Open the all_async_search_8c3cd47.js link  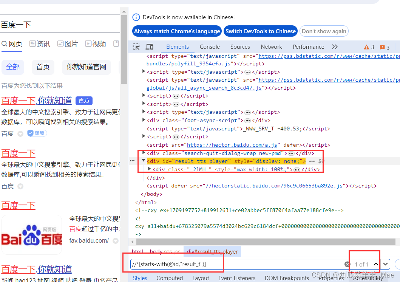[204, 88]
